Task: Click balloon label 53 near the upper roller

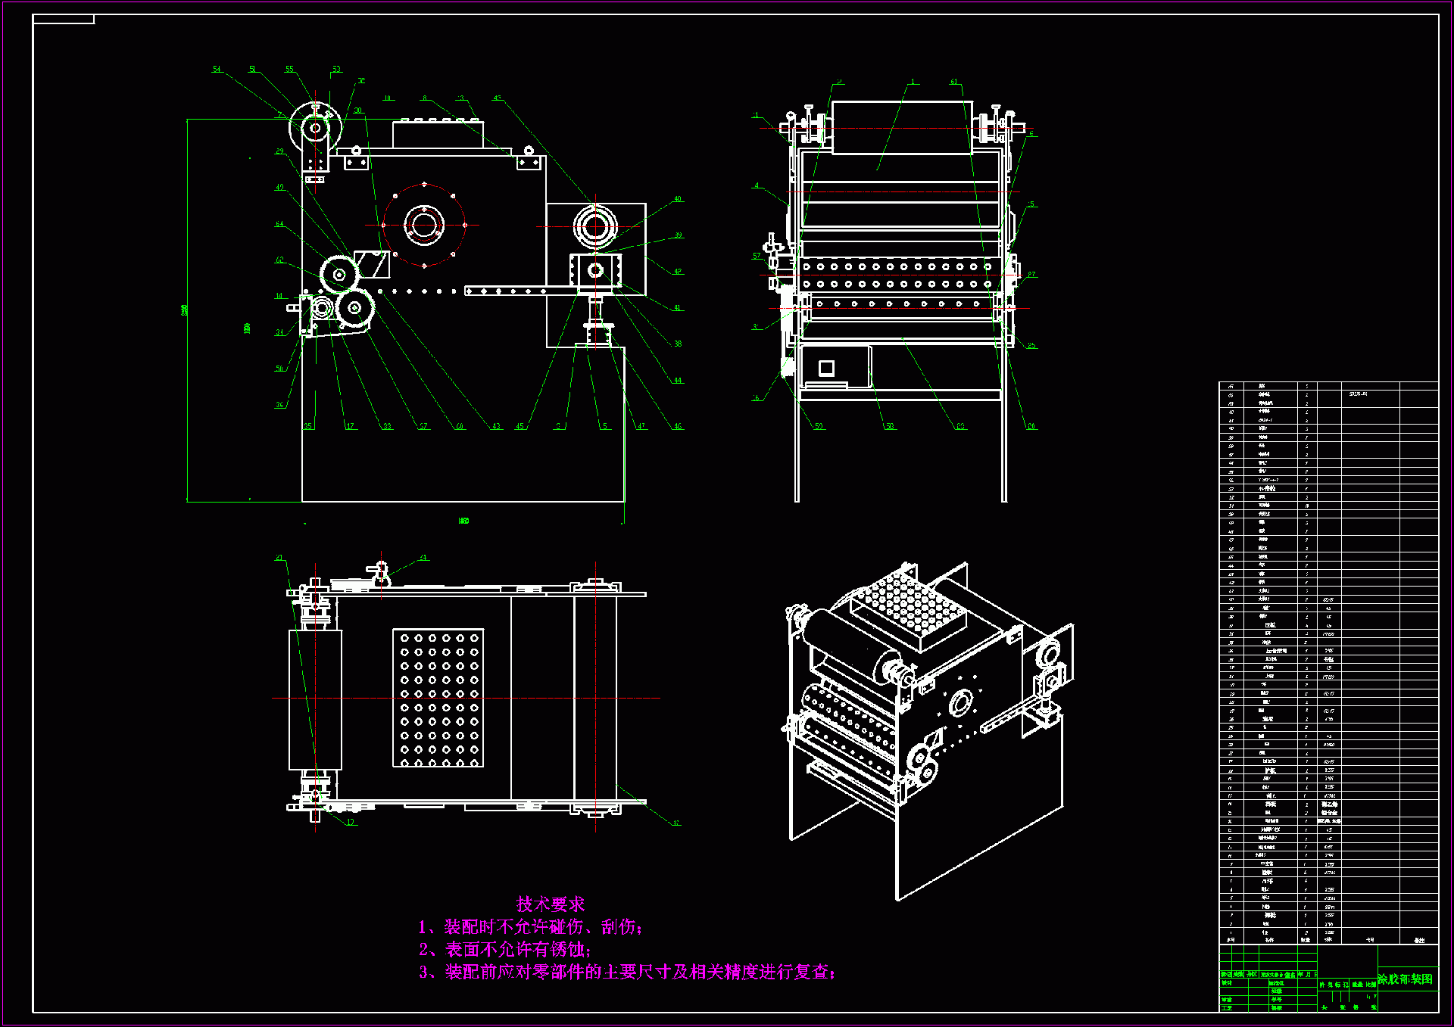Action: (x=336, y=70)
